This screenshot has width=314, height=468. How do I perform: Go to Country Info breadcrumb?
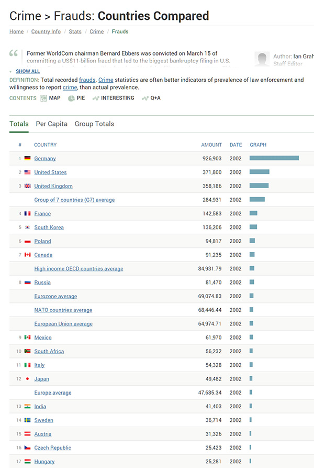click(46, 31)
